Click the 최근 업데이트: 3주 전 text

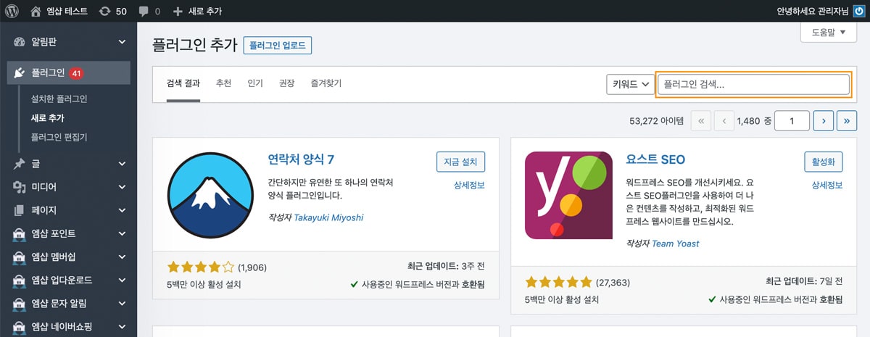click(444, 267)
